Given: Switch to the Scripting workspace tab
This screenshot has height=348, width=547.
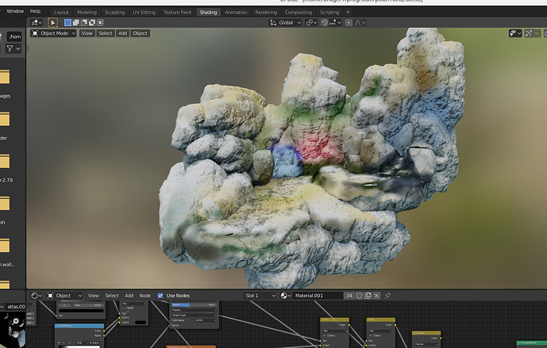Looking at the screenshot, I should pos(329,12).
